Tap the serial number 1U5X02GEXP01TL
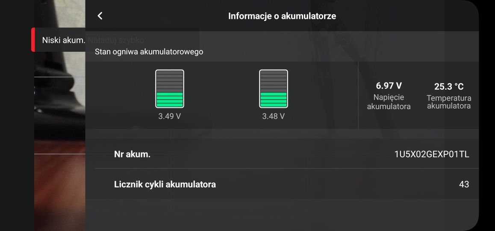The height and width of the screenshot is (231, 495). coord(432,154)
